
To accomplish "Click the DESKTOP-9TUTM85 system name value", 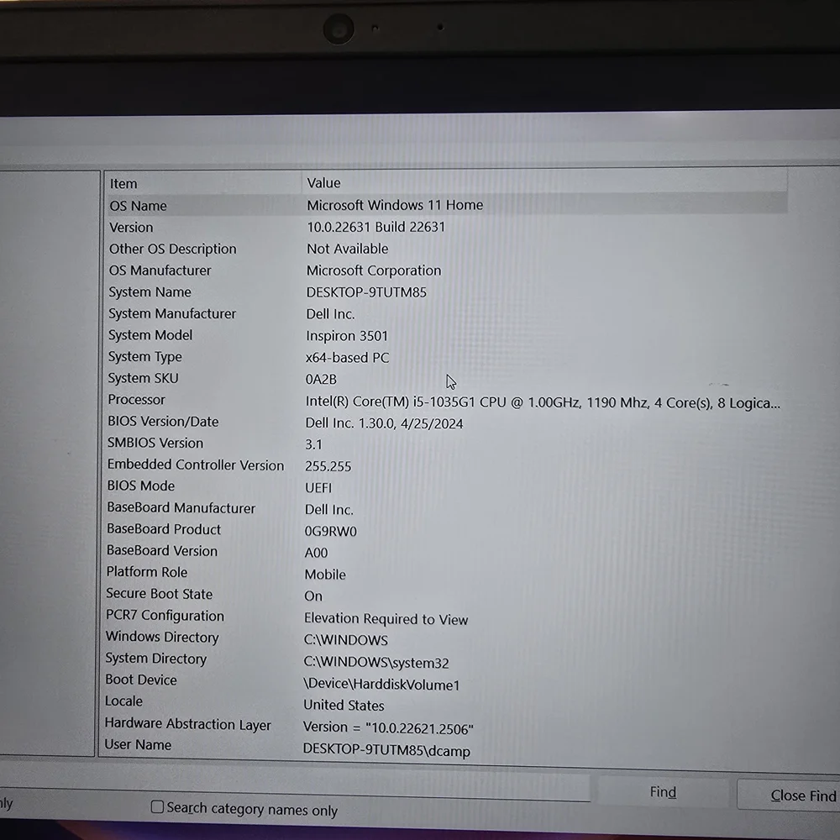I will 366,292.
